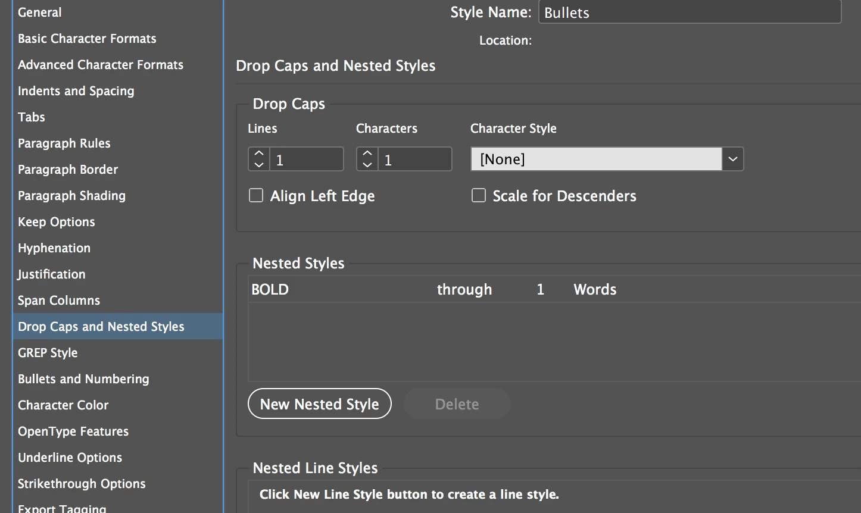Open the Character Style dropdown arrow
The height and width of the screenshot is (513, 861).
pyautogui.click(x=733, y=159)
